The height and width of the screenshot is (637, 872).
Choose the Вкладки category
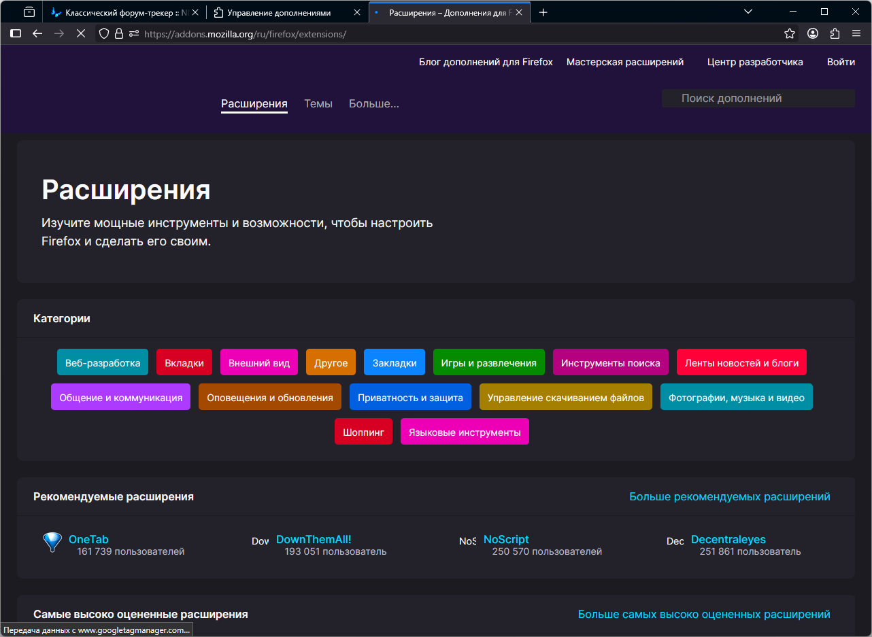pyautogui.click(x=184, y=362)
